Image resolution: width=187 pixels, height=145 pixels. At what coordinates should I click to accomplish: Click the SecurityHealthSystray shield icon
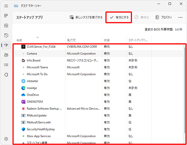tap(23, 129)
